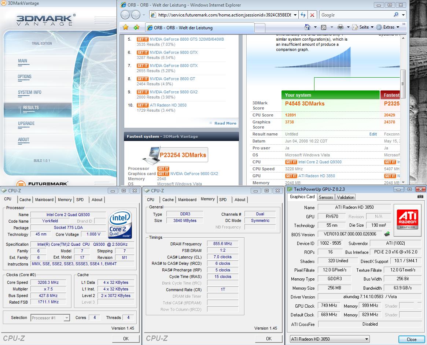Click the RSS feeds icon in the IE toolbar
This screenshot has height=345, width=427.
point(324,27)
